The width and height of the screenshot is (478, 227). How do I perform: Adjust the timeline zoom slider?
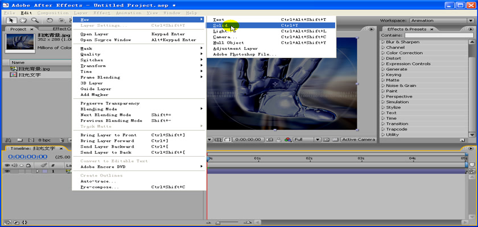pyautogui.click(x=217, y=222)
